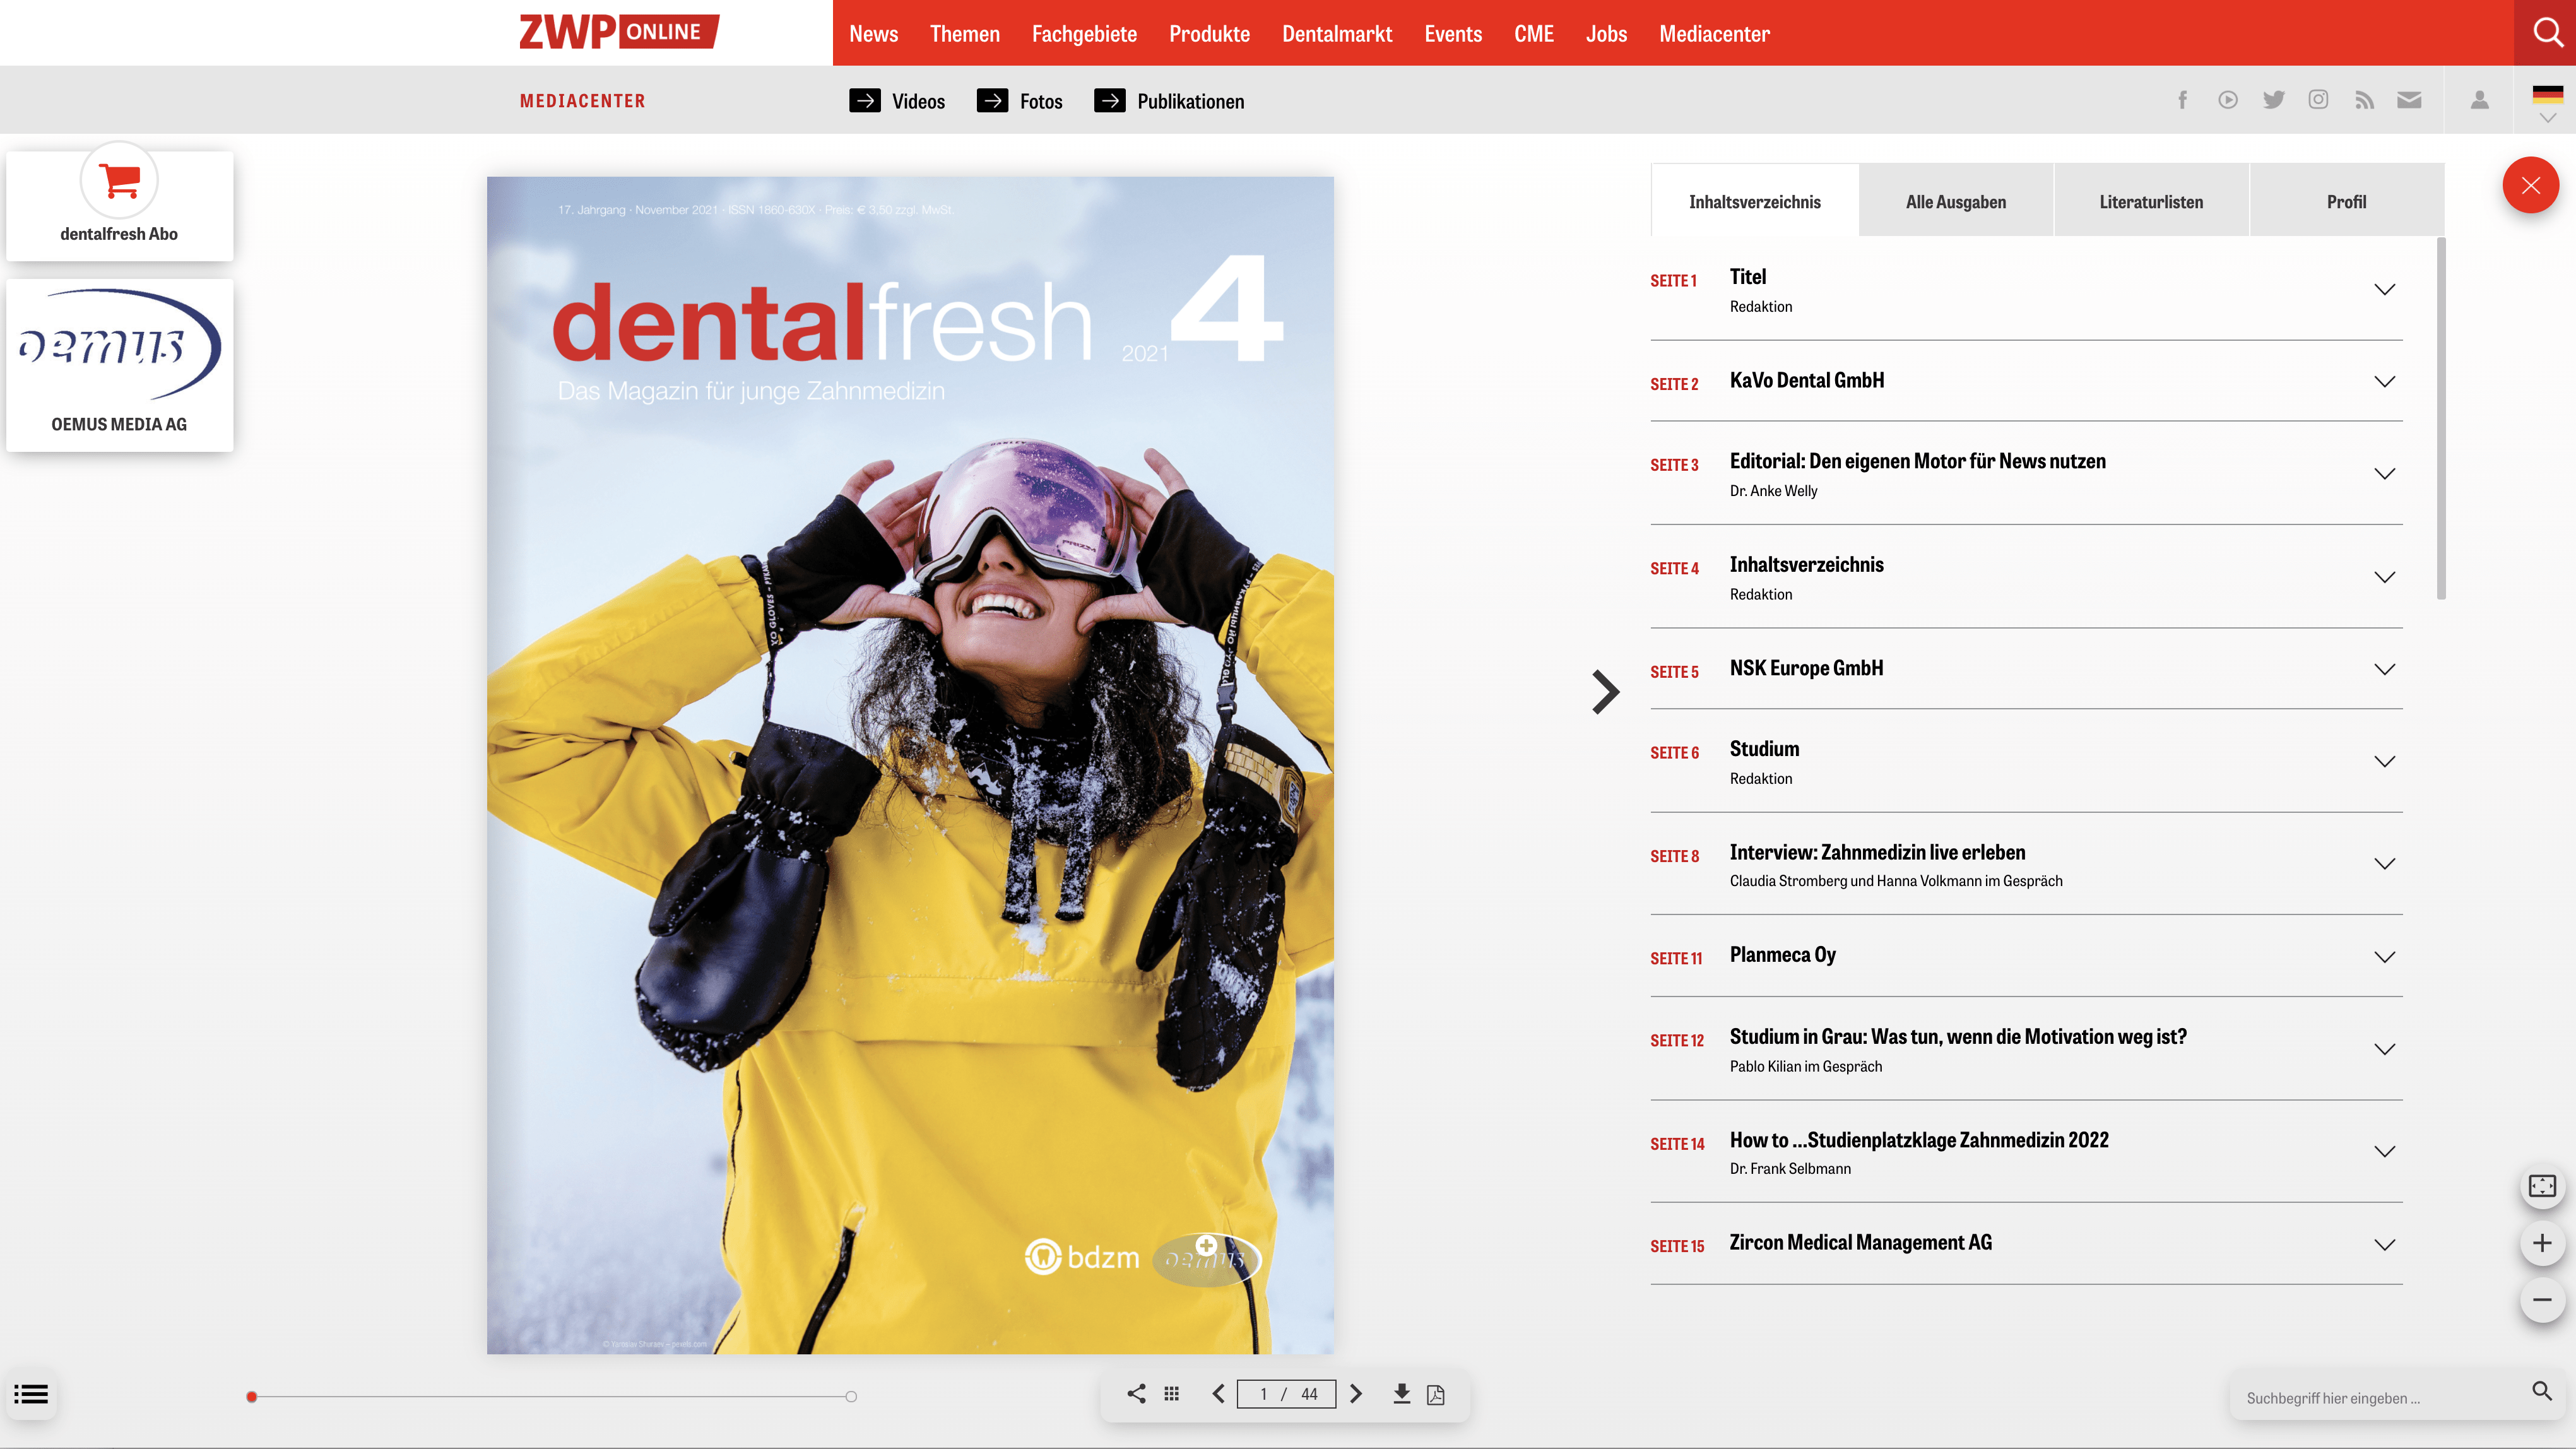Open the CME menu
This screenshot has height=1449, width=2576.
1533,34
